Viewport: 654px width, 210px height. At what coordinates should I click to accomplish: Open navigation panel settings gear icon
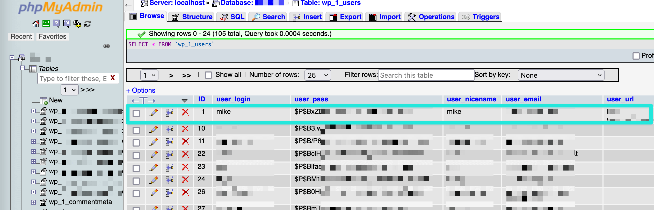click(77, 24)
